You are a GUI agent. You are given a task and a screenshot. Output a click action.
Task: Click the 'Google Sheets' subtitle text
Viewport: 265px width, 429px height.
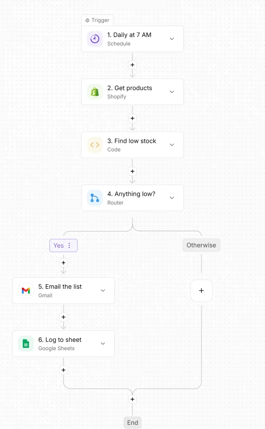(x=56, y=348)
